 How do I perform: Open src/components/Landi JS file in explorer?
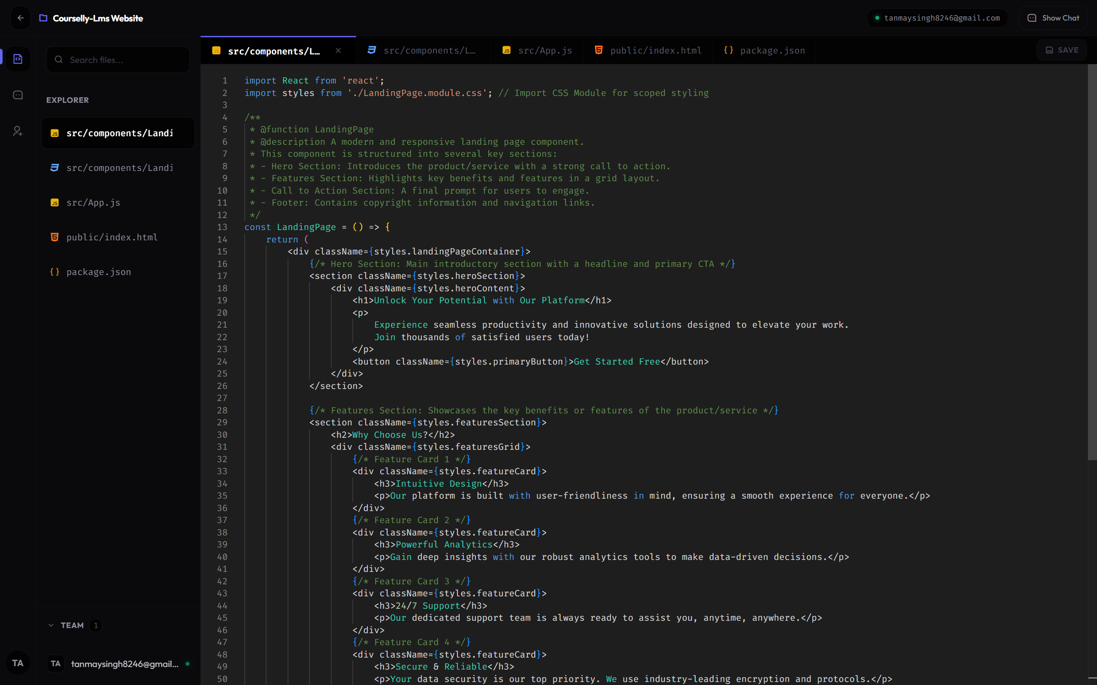pyautogui.click(x=118, y=133)
